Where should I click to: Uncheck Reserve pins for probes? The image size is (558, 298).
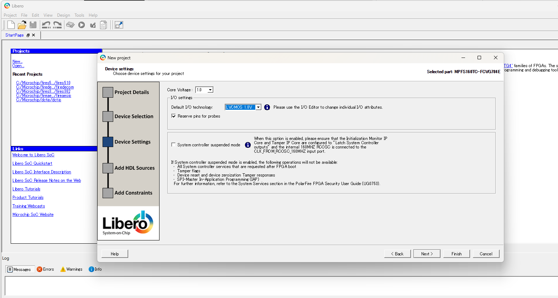(x=173, y=116)
